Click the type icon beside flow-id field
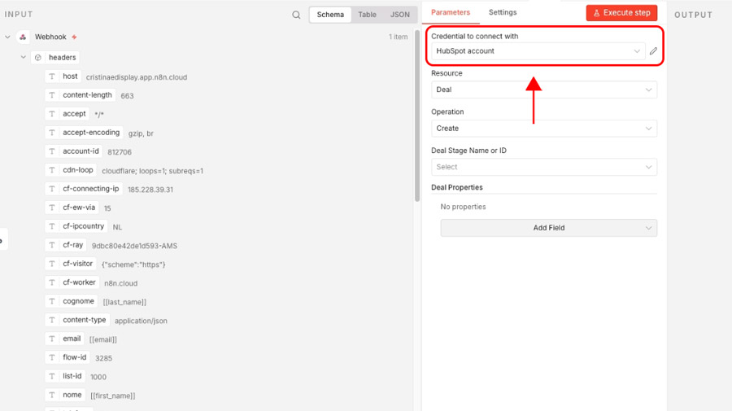Screen dimensions: 732x411 pos(52,357)
